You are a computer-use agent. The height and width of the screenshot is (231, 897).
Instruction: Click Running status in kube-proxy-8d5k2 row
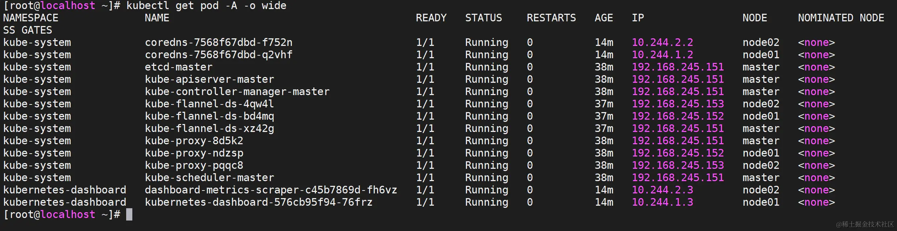tap(487, 141)
